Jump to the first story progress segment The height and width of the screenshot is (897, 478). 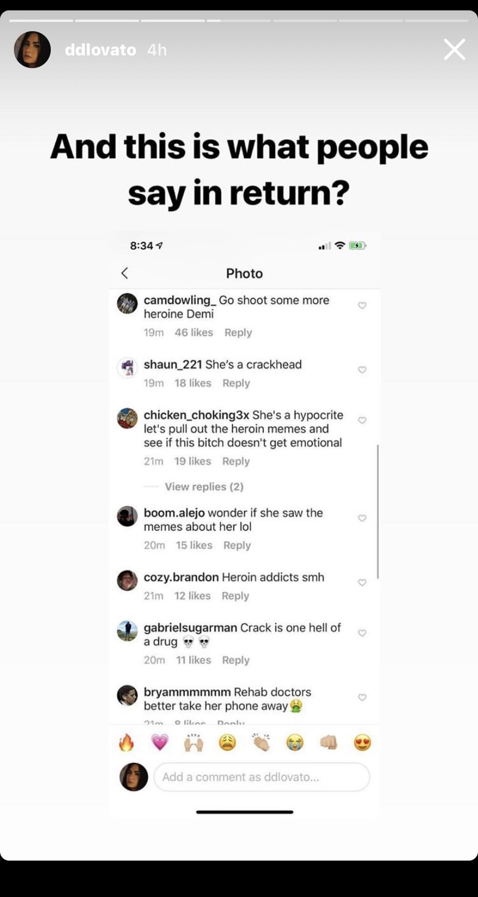(x=41, y=21)
